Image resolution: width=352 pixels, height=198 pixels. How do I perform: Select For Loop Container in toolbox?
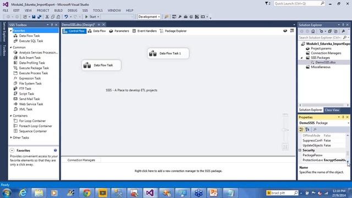click(x=32, y=121)
